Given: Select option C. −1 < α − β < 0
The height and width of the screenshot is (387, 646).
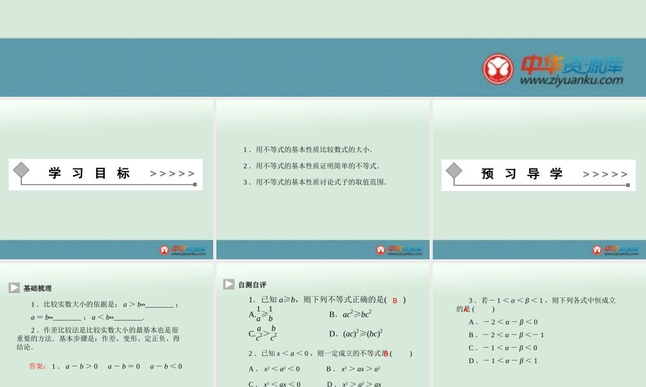Looking at the screenshot, I should click(503, 348).
